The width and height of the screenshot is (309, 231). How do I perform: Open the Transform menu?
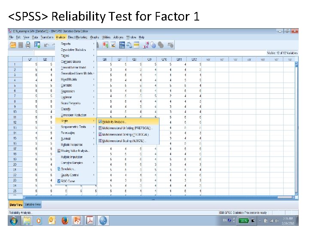tap(47, 37)
